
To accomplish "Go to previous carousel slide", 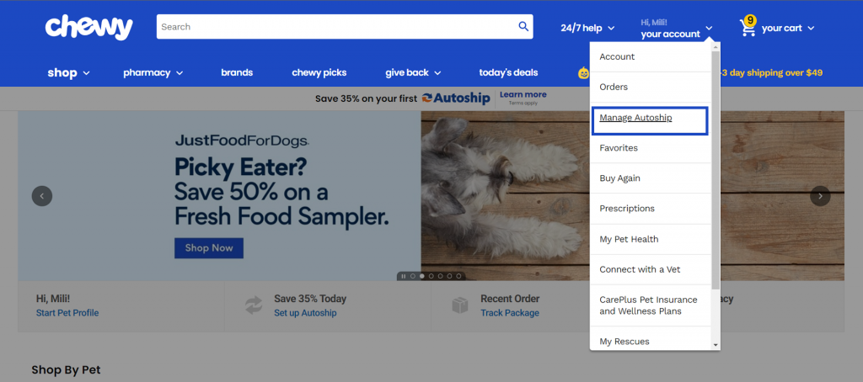I will [42, 196].
